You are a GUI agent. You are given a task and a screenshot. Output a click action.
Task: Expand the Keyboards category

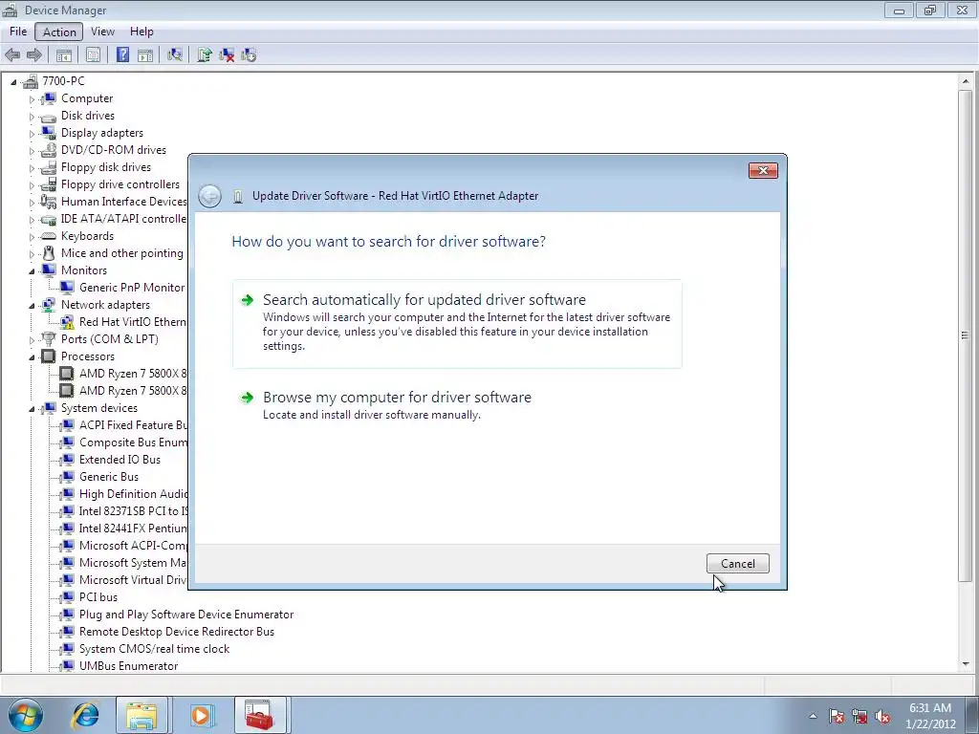click(32, 237)
